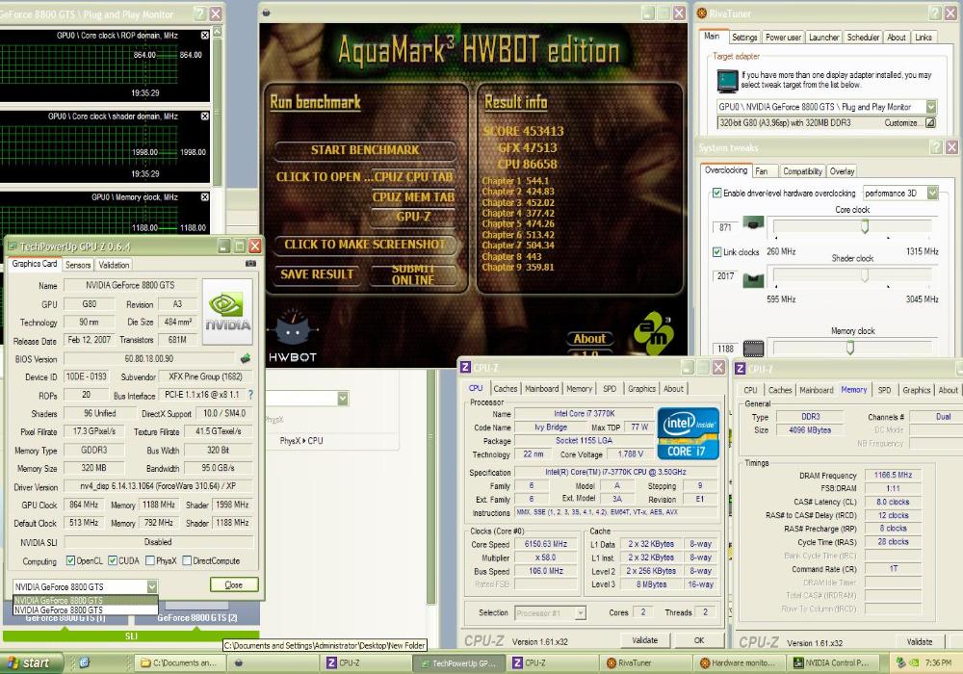Toggle the CUDA checkbox in GPU-Z
This screenshot has height=674, width=963.
click(x=113, y=560)
